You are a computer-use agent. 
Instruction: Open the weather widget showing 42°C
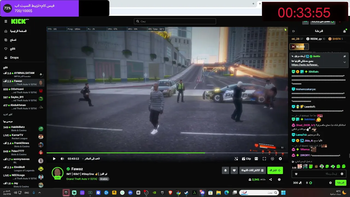pos(338,193)
